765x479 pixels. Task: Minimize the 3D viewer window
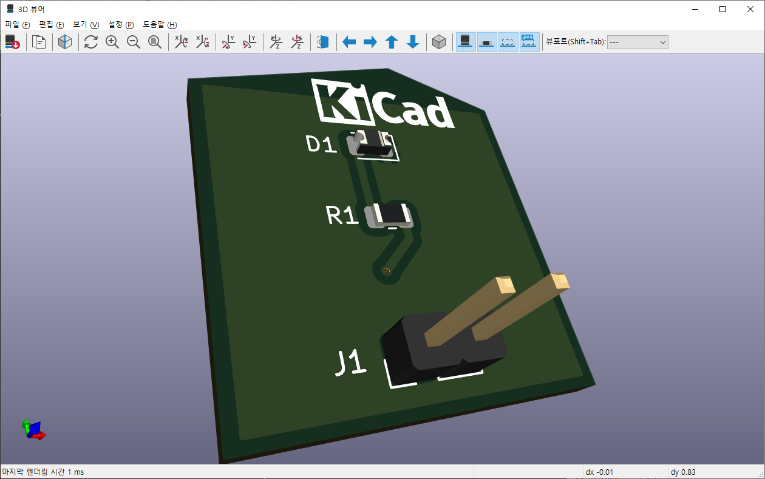pyautogui.click(x=695, y=9)
